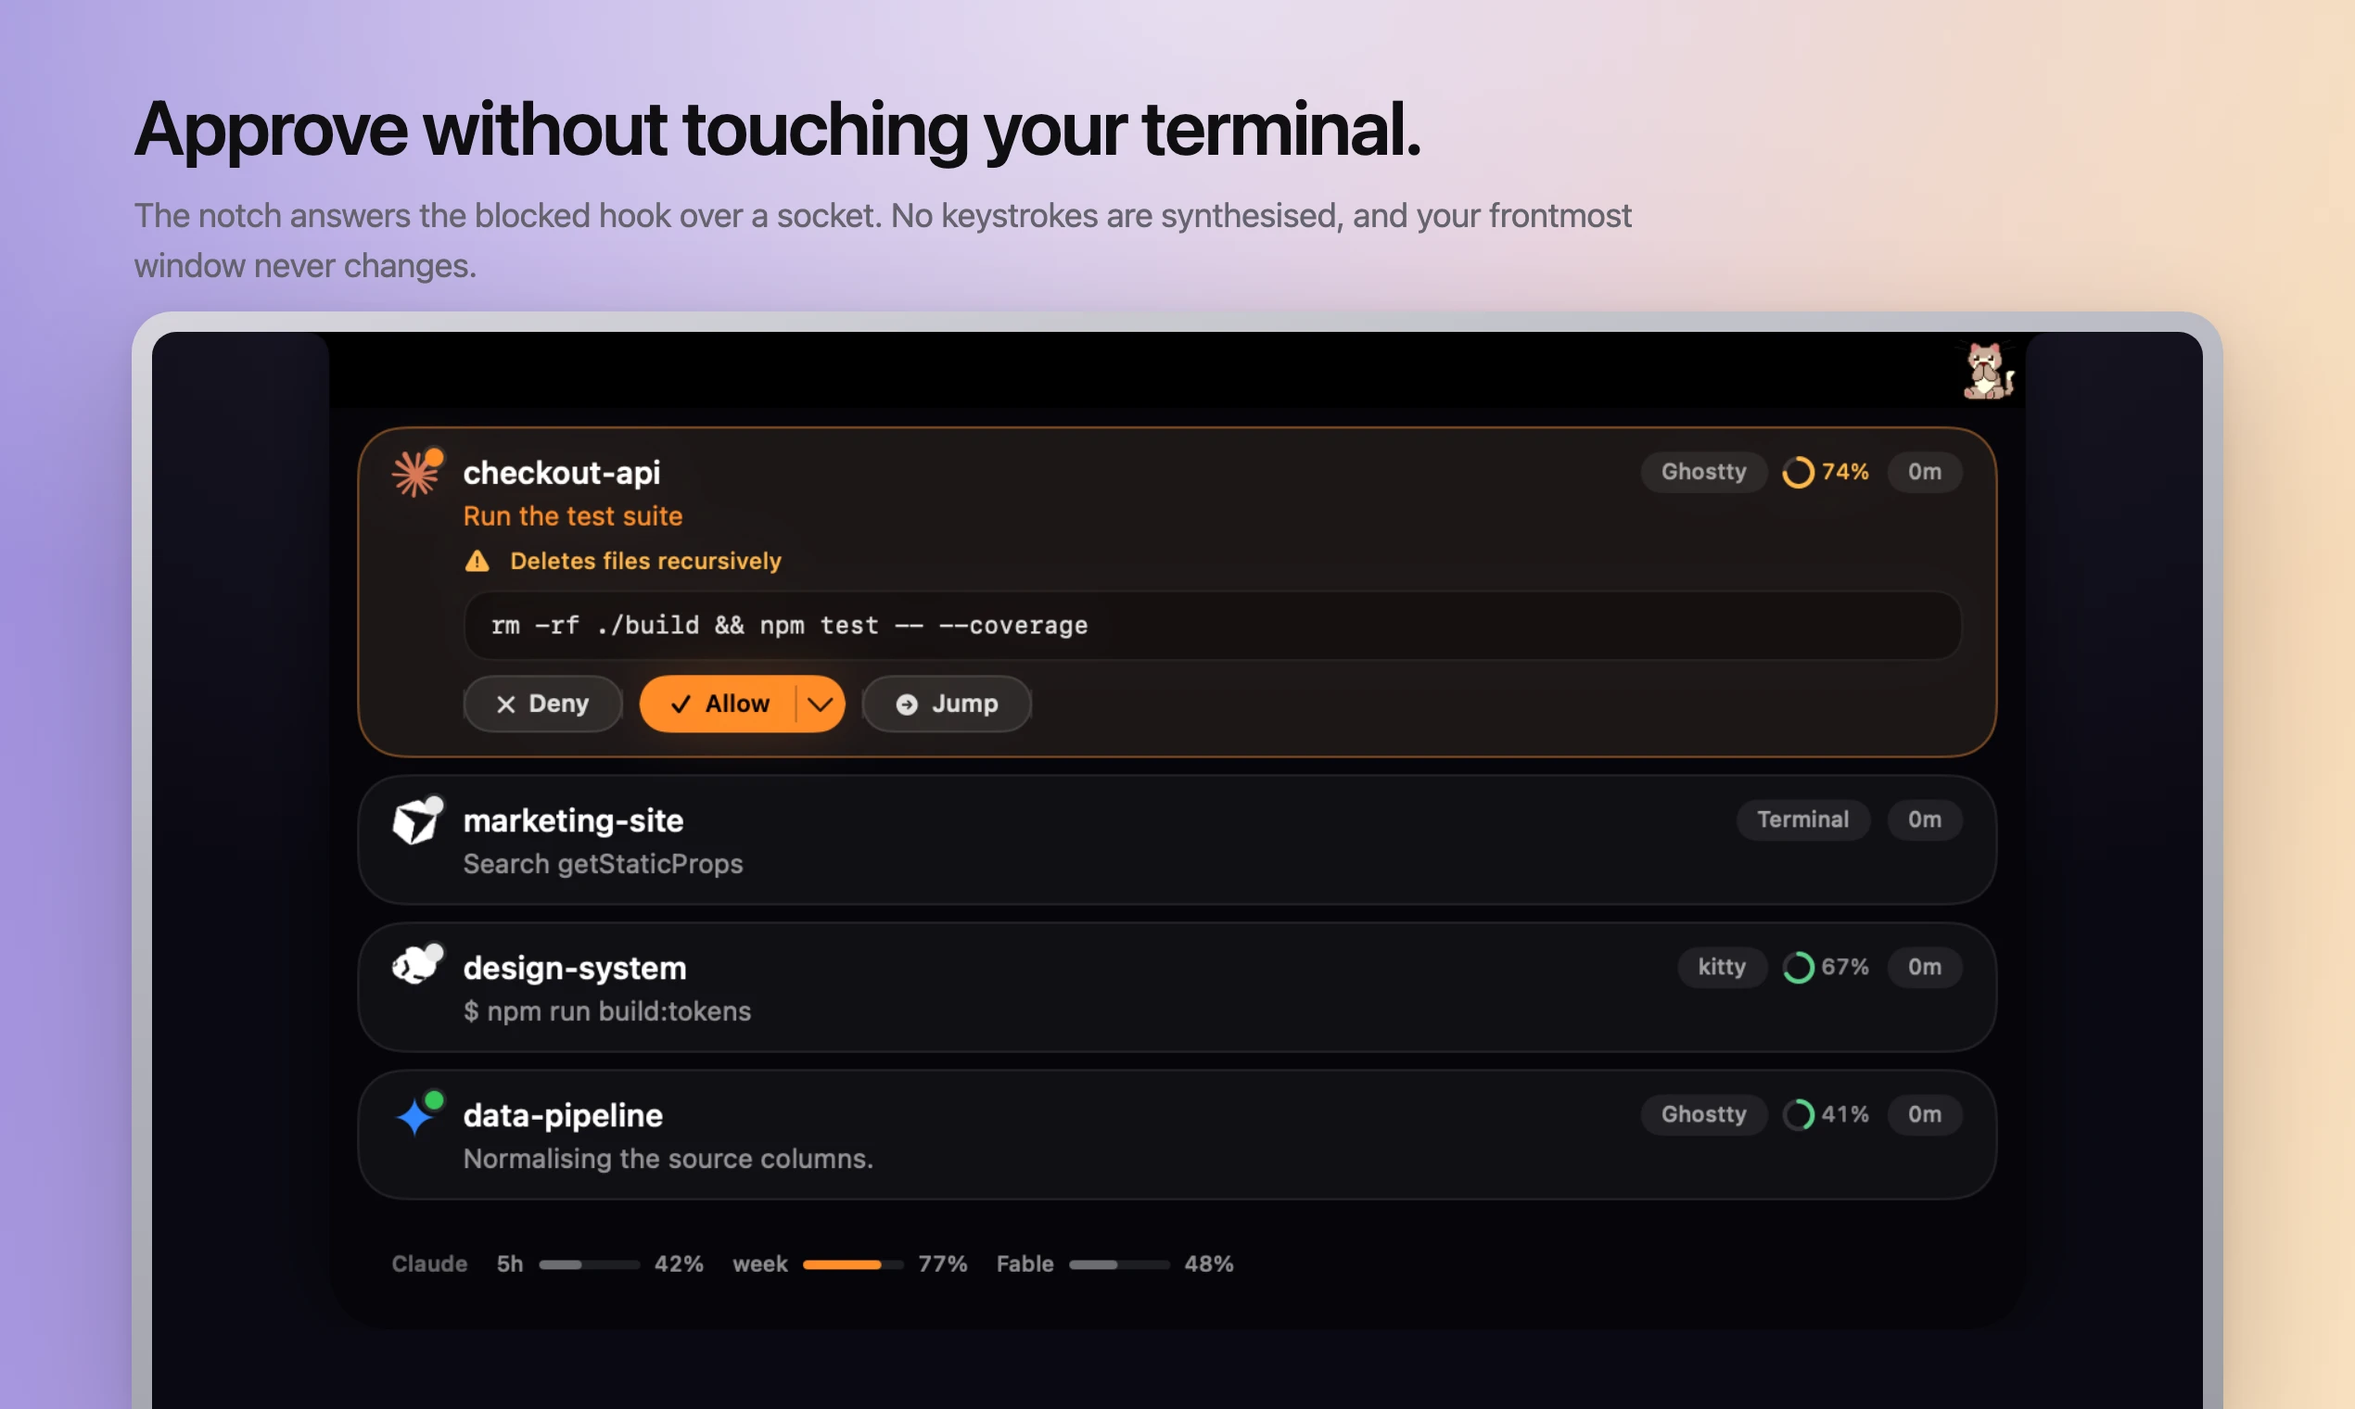2355x1409 pixels.
Task: Click the marketing-site agent icon
Action: (417, 820)
